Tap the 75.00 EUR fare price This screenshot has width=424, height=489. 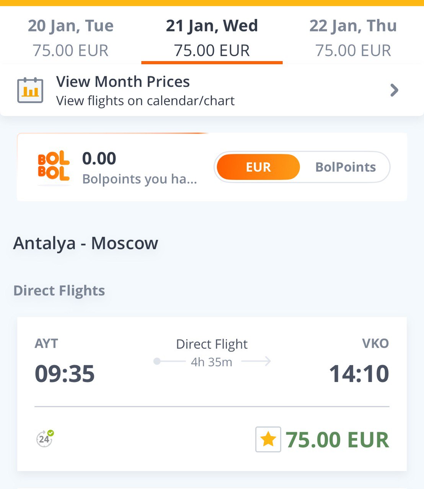click(337, 439)
